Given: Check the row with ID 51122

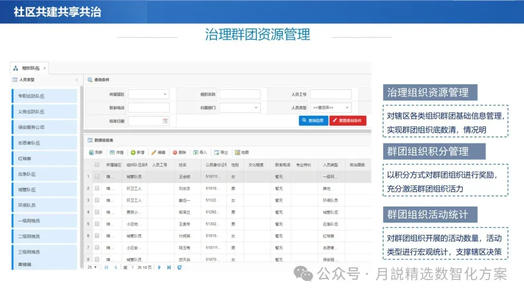Looking at the screenshot, I should point(97,200).
